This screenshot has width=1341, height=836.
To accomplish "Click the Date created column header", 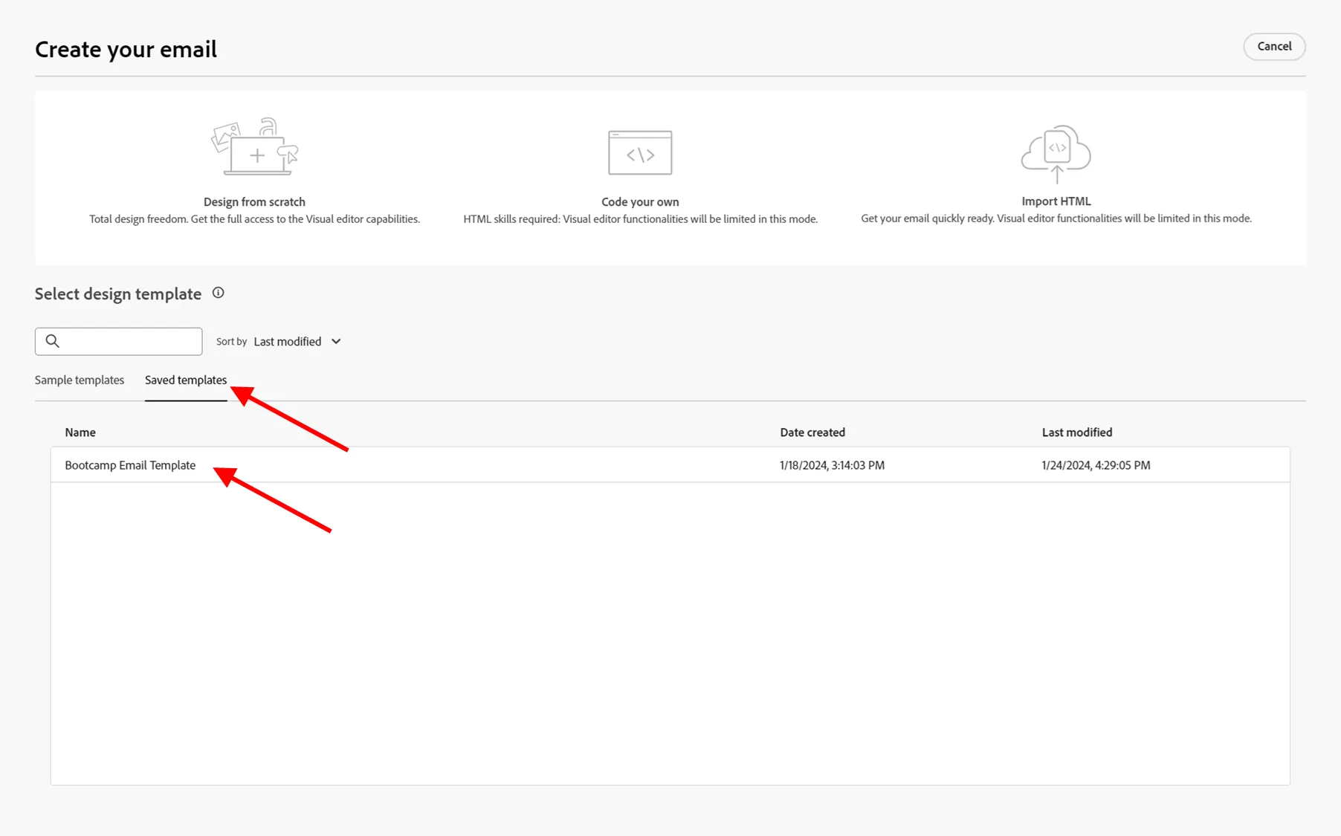I will pos(812,432).
